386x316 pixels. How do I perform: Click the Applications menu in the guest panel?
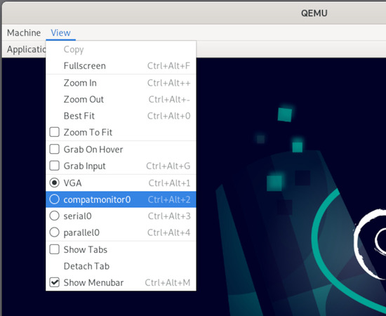pyautogui.click(x=27, y=49)
